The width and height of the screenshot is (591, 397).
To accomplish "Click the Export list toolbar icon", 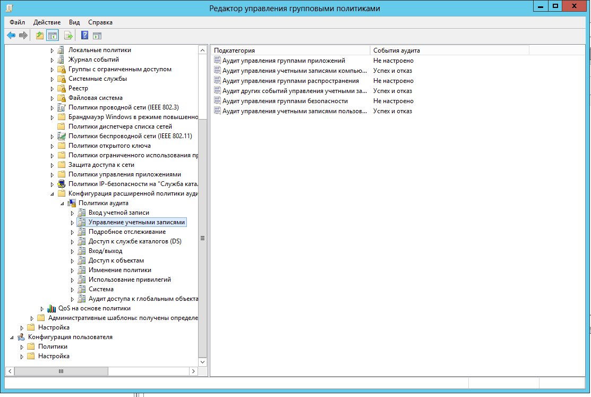I will click(68, 36).
